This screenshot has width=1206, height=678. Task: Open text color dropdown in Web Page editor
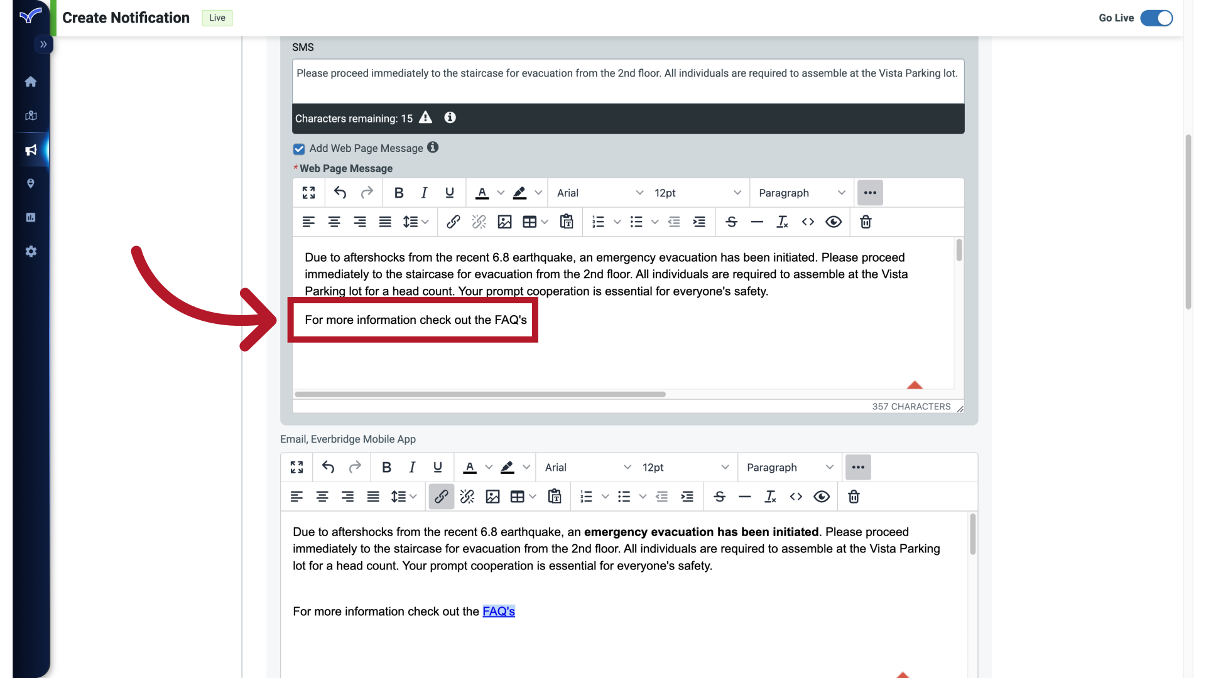point(501,193)
